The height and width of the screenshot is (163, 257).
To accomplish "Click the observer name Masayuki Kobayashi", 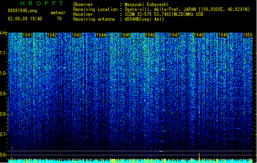I will (x=147, y=4).
